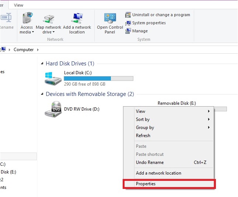This screenshot has height=197, width=238.
Task: Click the Access media icon
Action: 27,18
